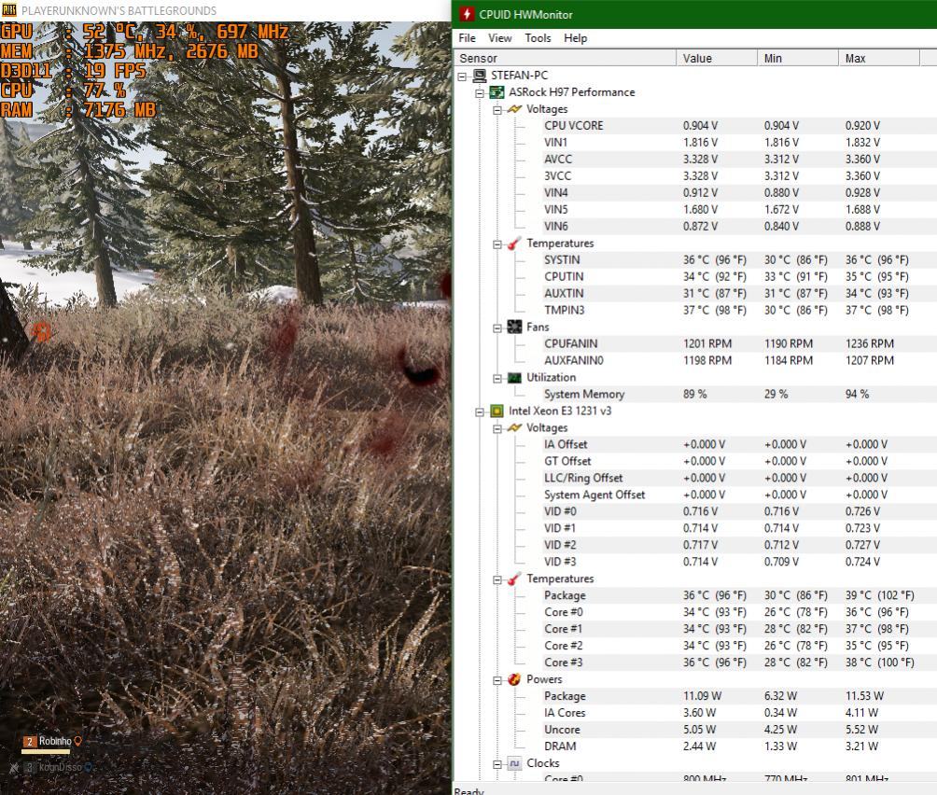Collapse the Fans section

point(497,328)
